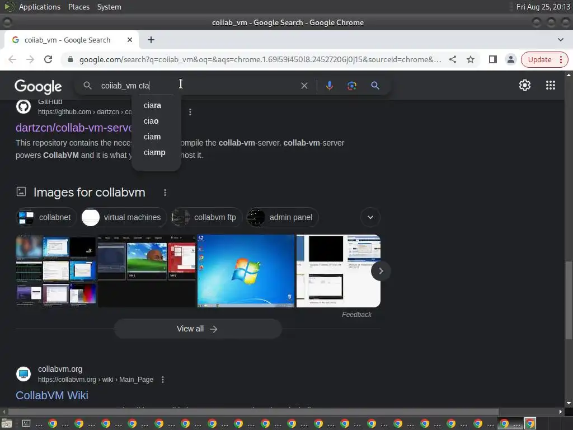Click the View all images button

pyautogui.click(x=198, y=329)
